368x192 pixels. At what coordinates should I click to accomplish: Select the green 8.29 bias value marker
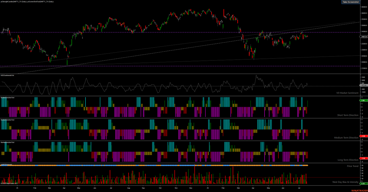pyautogui.click(x=363, y=183)
